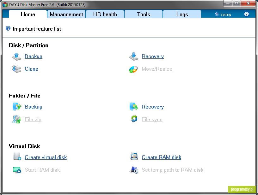Click the Set temp path icon

point(134,170)
